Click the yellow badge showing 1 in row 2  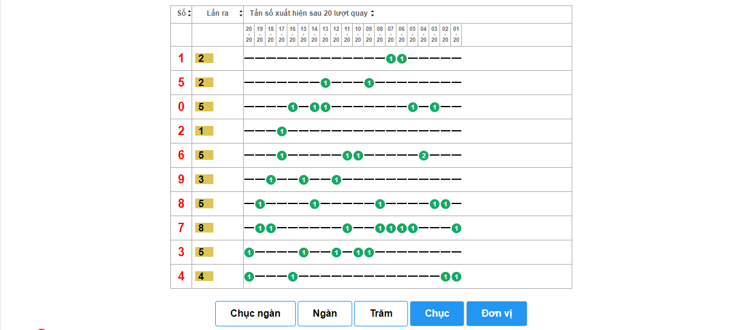point(204,131)
